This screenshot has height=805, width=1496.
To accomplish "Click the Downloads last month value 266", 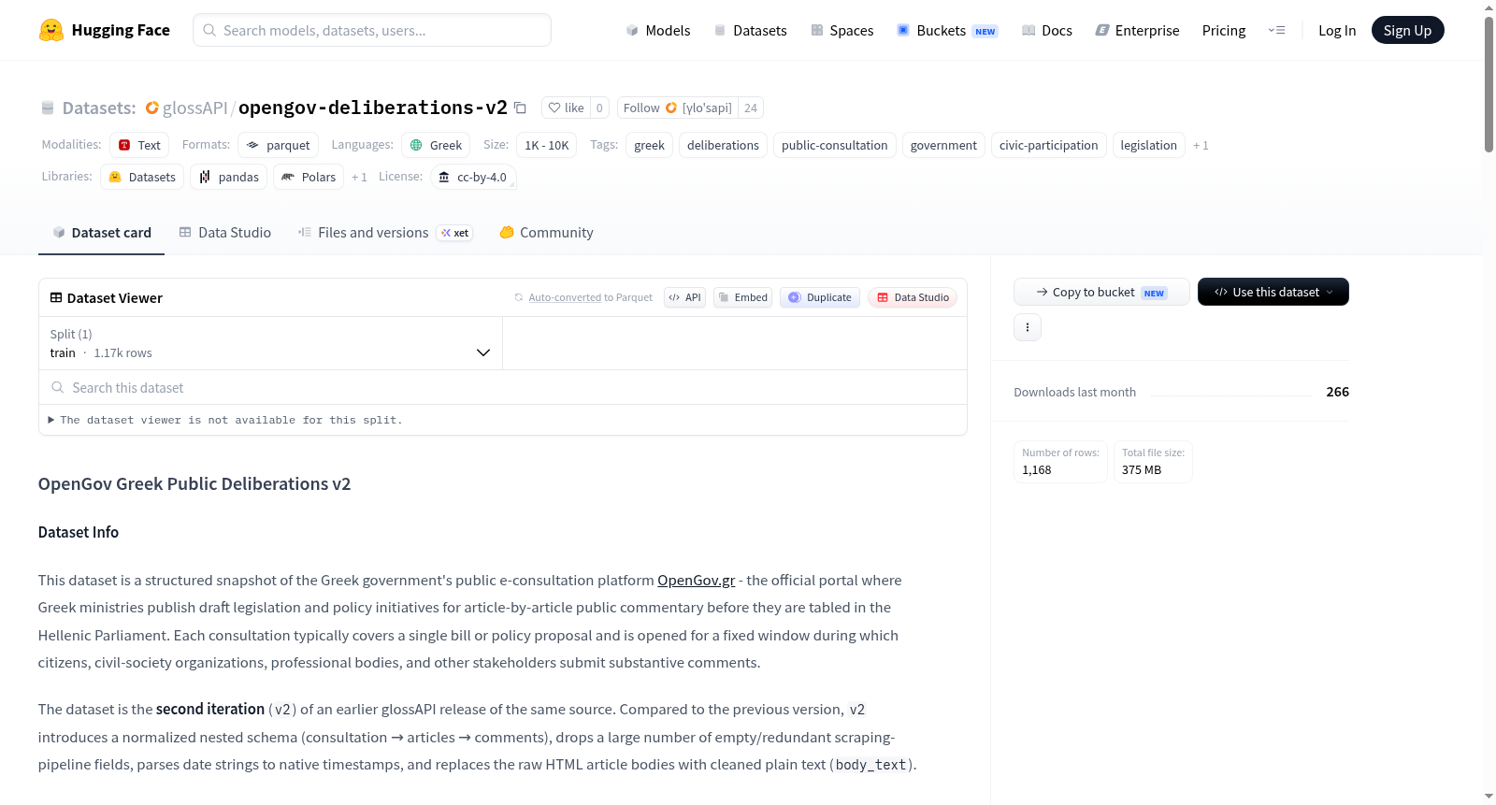I will click(x=1337, y=392).
